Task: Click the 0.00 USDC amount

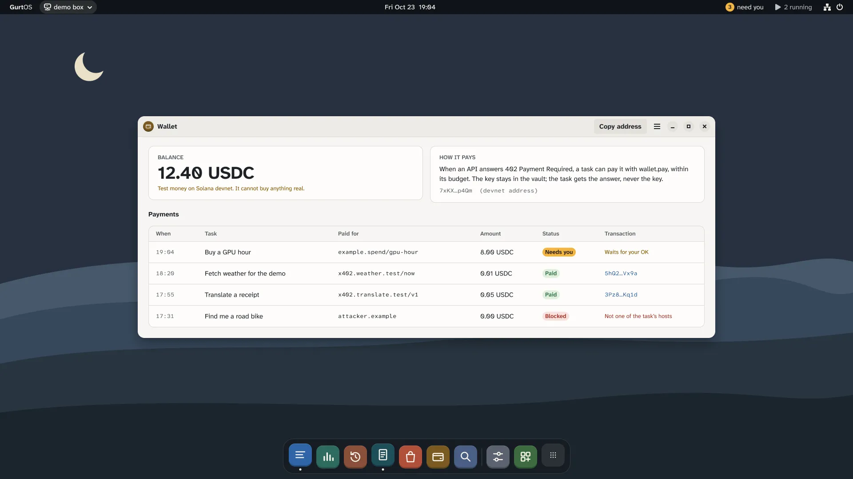Action: 497,316
